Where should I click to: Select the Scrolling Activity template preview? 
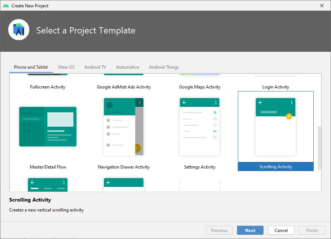[276, 127]
